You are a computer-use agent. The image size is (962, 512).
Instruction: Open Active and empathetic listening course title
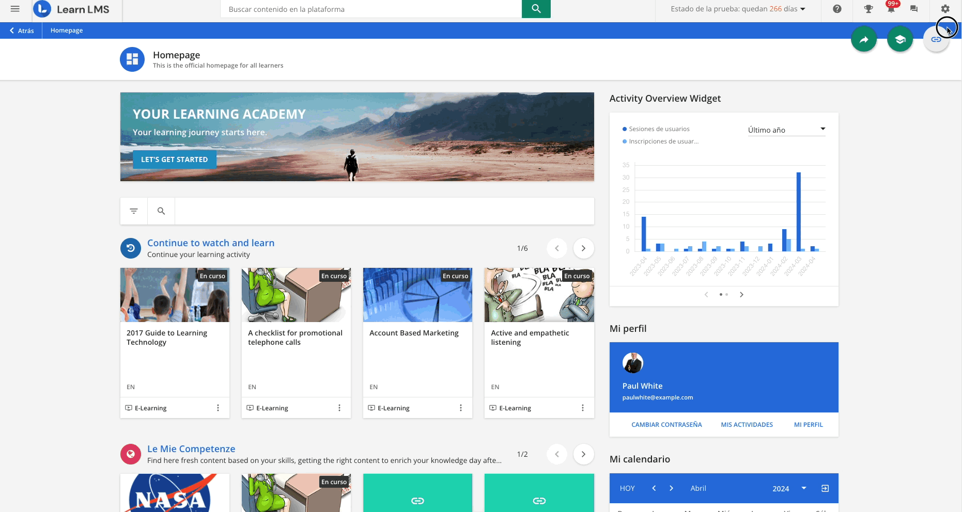530,338
